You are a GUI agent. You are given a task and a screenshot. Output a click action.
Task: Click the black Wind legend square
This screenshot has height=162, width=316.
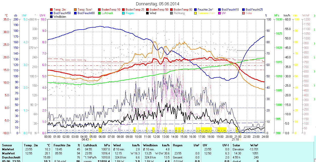coord(148,13)
